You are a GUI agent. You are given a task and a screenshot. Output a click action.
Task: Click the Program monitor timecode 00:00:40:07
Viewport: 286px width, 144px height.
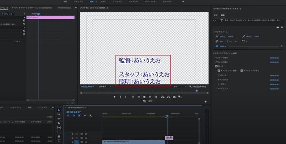click(87, 86)
